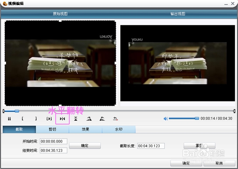The height and width of the screenshot is (169, 238).
Task: Click the time display 00:00:14 / 00:04:30
Action: point(216,119)
